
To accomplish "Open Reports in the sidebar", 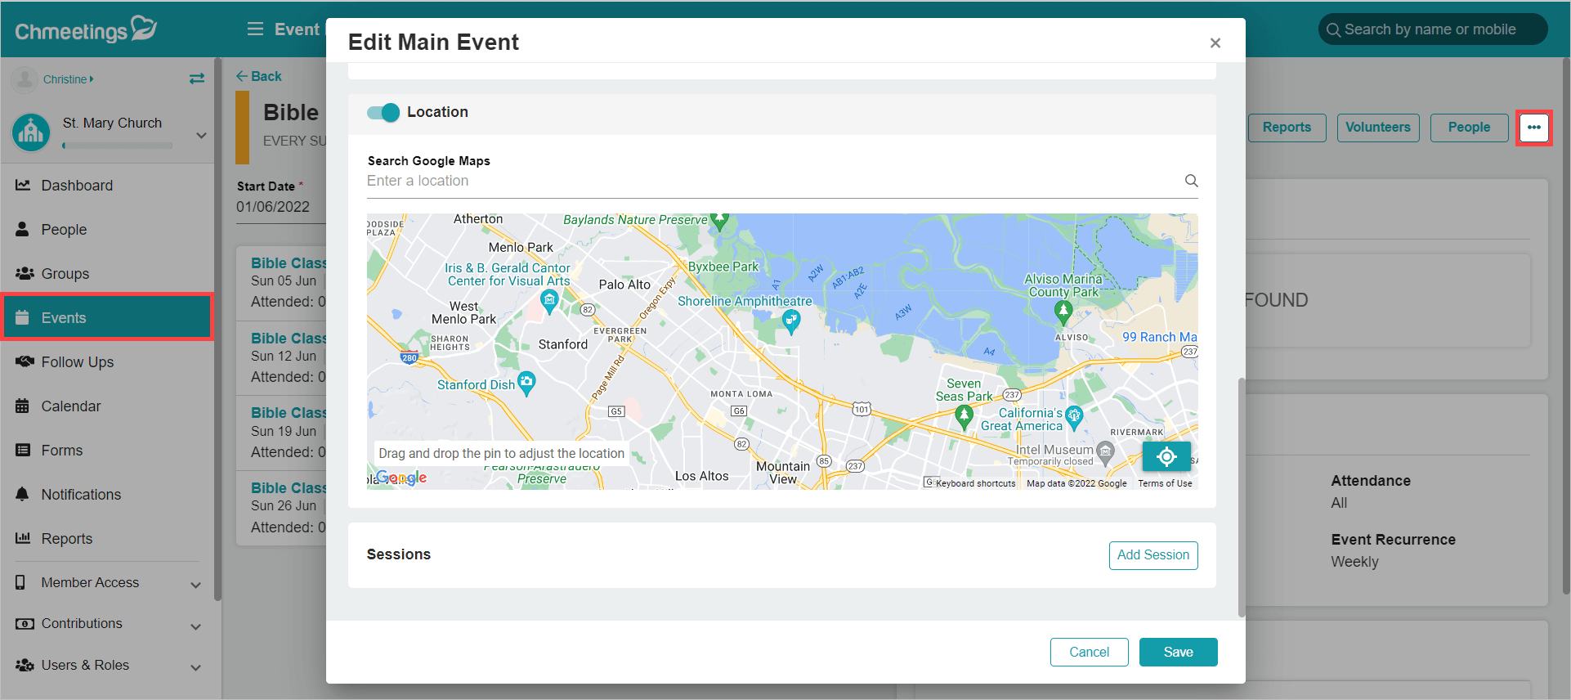I will pyautogui.click(x=106, y=539).
